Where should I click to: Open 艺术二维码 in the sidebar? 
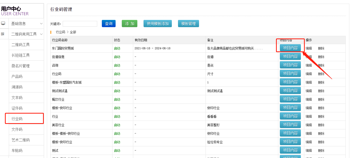click(x=21, y=140)
